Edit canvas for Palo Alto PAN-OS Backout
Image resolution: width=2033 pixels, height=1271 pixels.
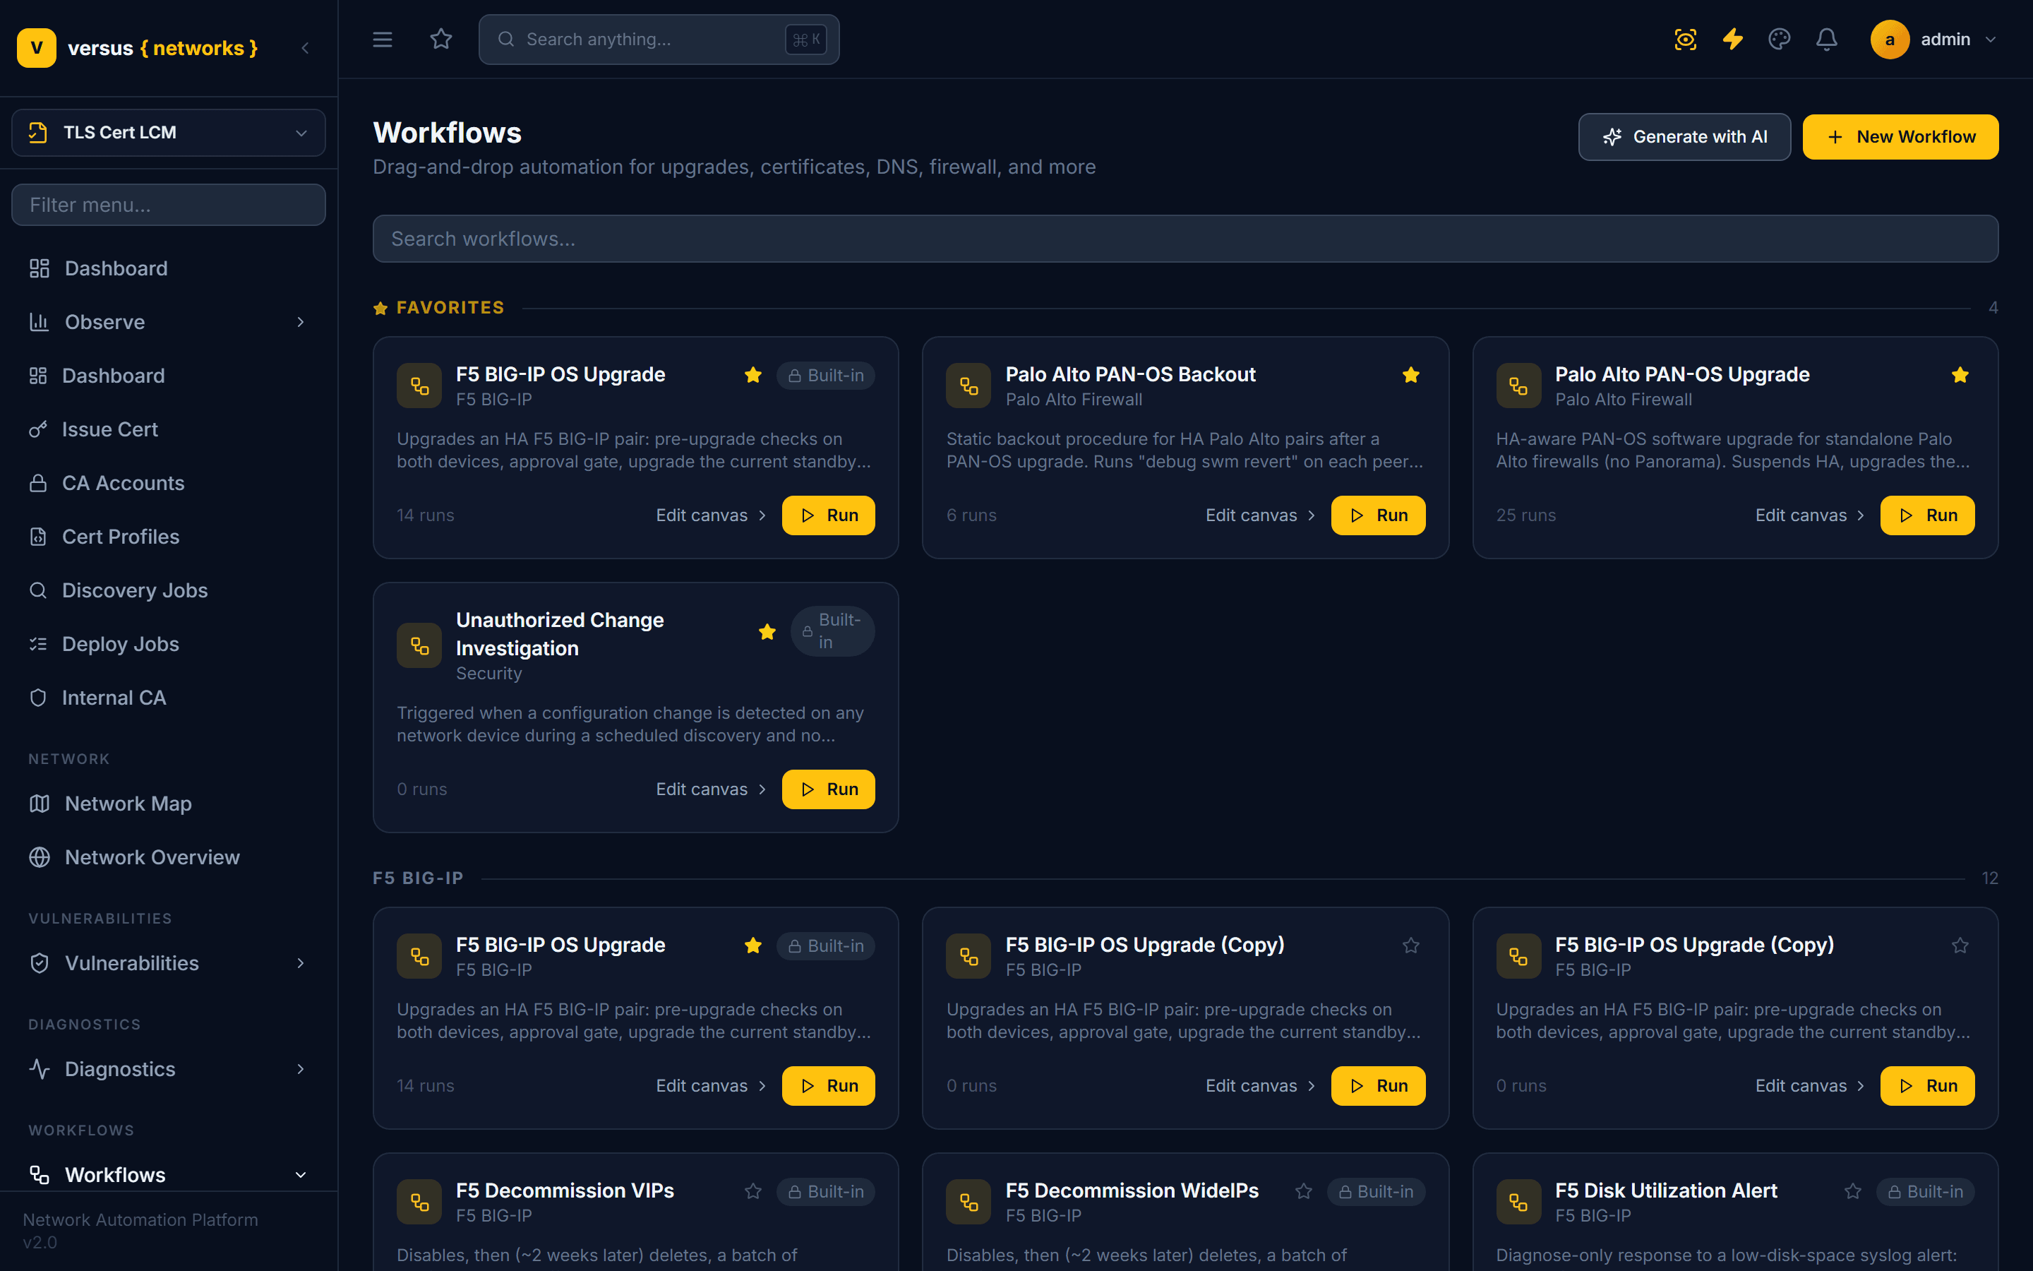(x=1260, y=515)
